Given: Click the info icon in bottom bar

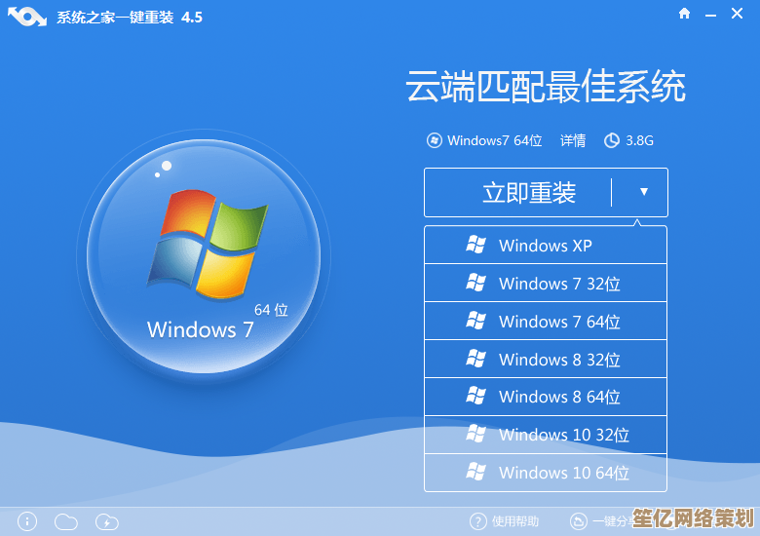Looking at the screenshot, I should point(27,521).
